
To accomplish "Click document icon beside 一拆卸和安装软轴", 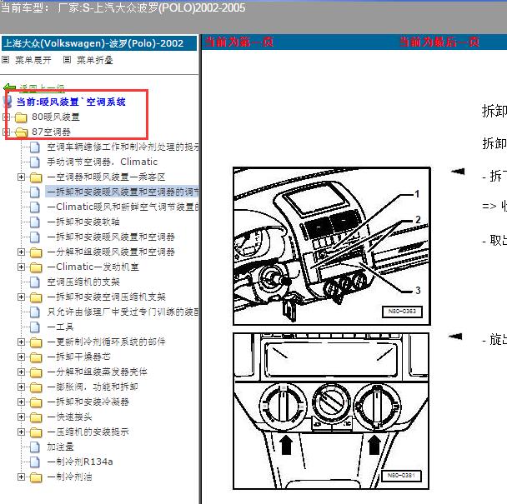I will click(35, 222).
